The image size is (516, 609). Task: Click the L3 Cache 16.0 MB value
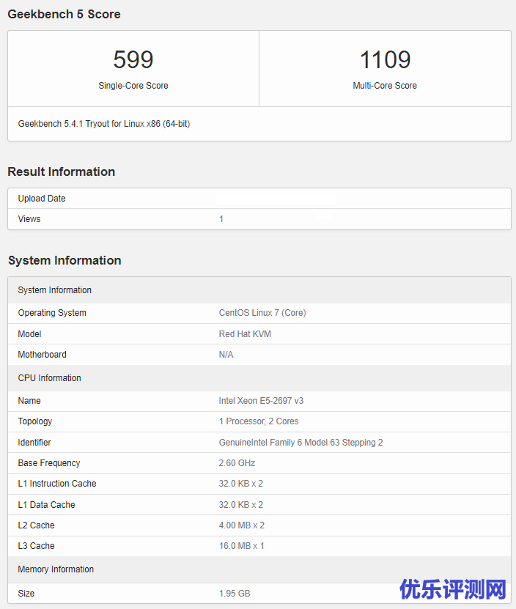point(241,546)
